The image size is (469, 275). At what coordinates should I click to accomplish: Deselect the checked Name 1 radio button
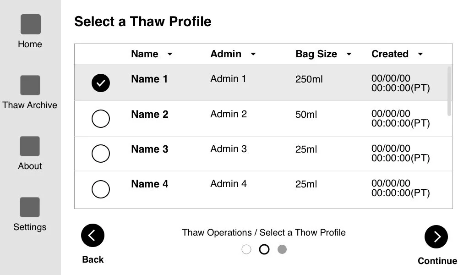[x=101, y=83]
